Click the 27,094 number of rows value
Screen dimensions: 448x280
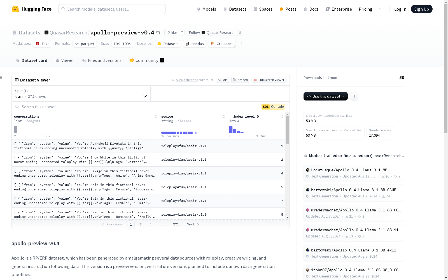click(374, 136)
